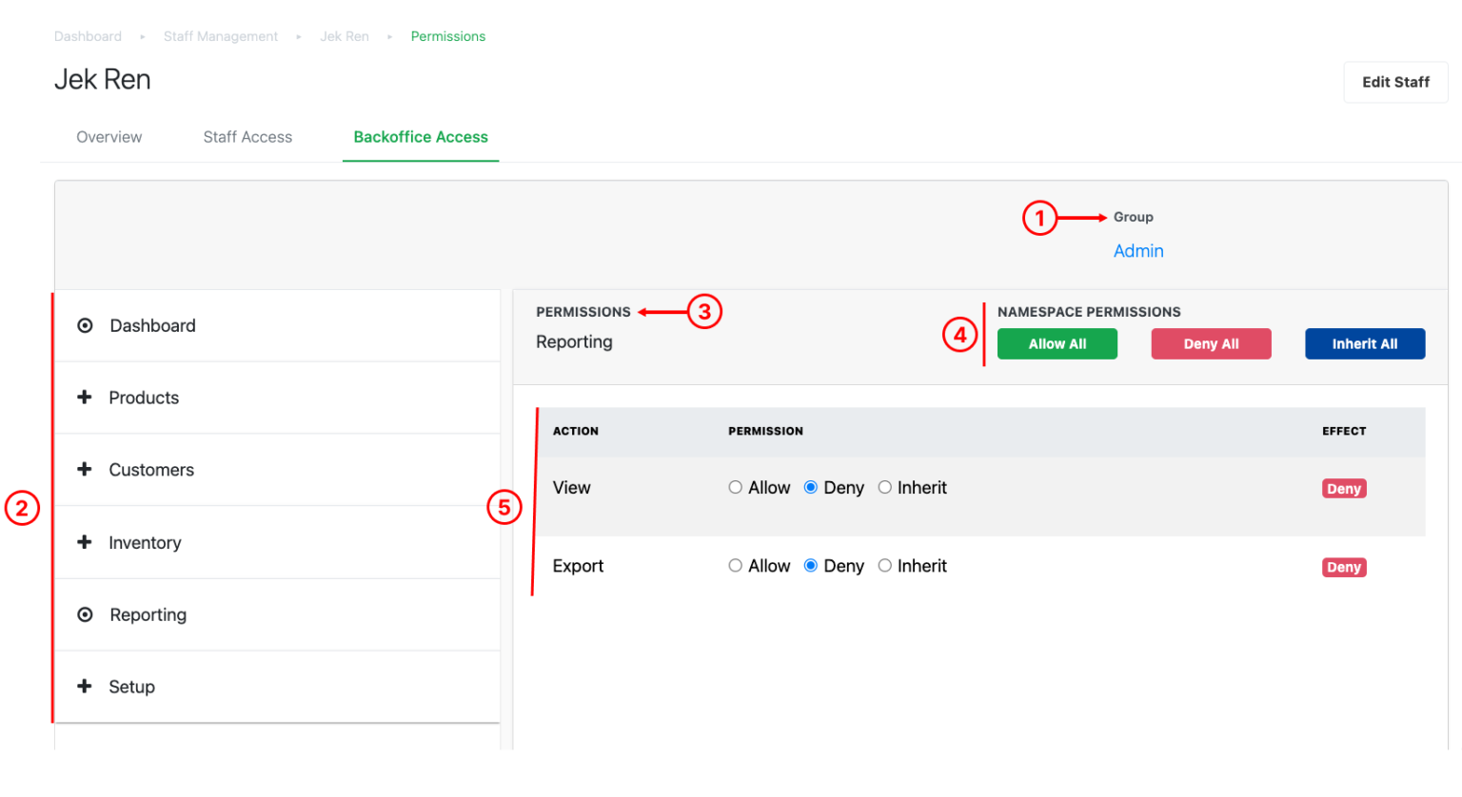Select the Setup sidebar item
Image resolution: width=1462 pixels, height=797 pixels.
(x=277, y=688)
